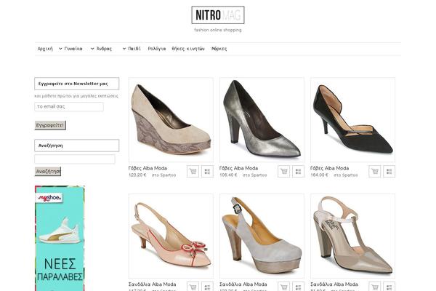Add the 164.00 € Alba Moda pumps to cart
This screenshot has width=436, height=291.
[x=374, y=171]
